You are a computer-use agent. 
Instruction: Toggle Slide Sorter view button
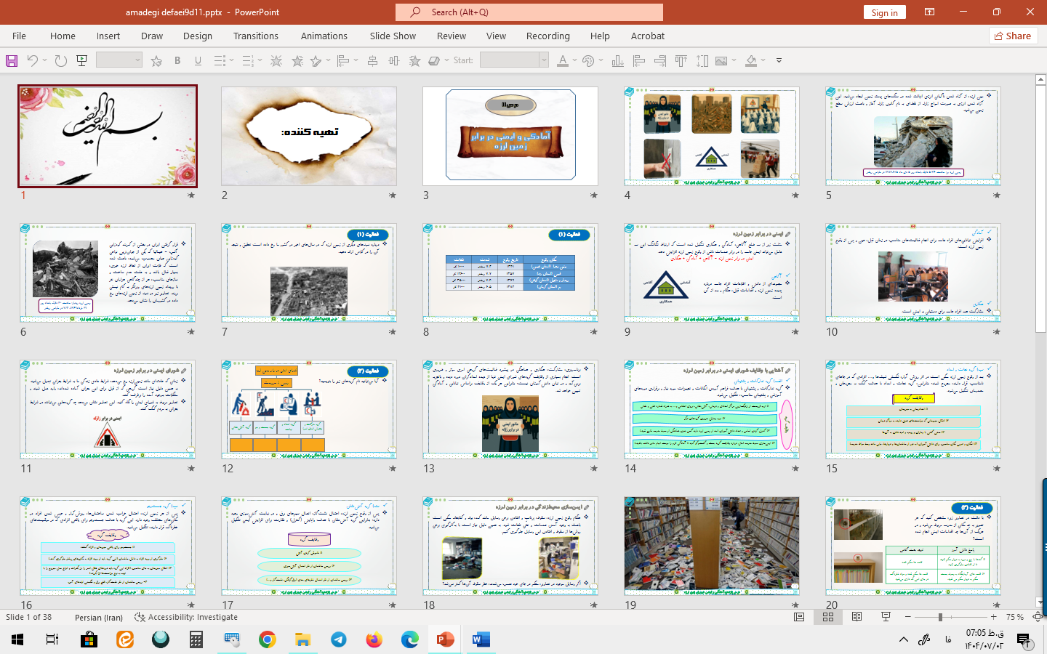coord(828,617)
